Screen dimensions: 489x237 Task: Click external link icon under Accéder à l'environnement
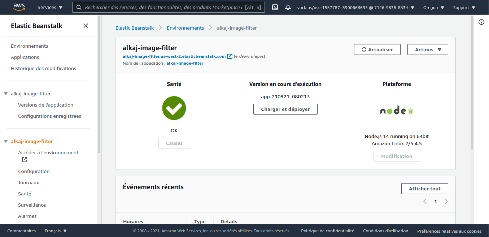point(25,160)
